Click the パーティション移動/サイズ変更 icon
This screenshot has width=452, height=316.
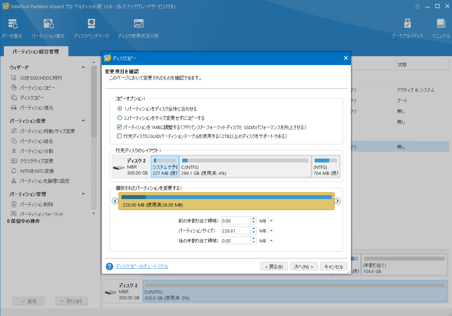14,131
